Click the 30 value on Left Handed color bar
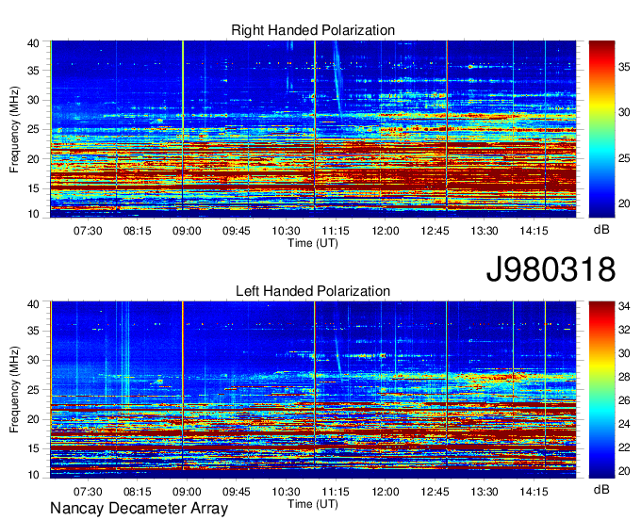 coord(624,353)
